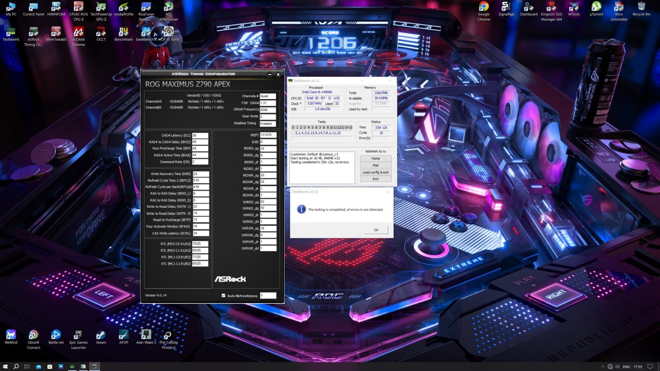Select the WTools desktop icon
Image resolution: width=660 pixels, height=371 pixels.
point(574,10)
